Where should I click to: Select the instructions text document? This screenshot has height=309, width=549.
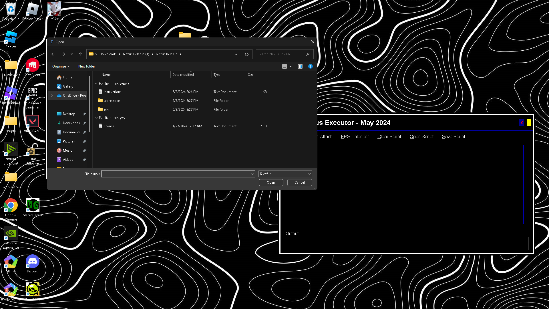click(x=112, y=92)
